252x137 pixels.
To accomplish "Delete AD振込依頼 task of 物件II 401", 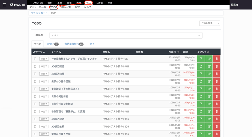I will [x=217, y=74].
